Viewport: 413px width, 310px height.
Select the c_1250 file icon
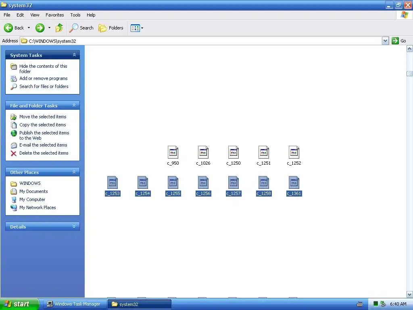coord(234,152)
